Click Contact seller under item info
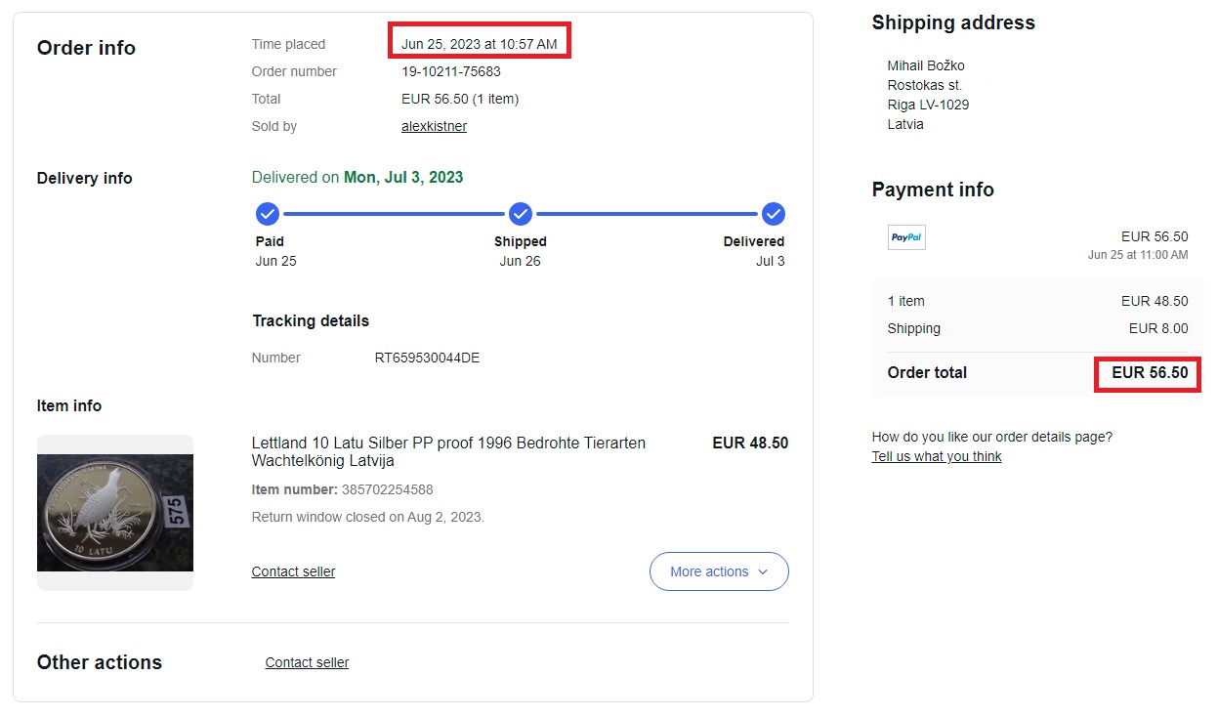 [293, 571]
